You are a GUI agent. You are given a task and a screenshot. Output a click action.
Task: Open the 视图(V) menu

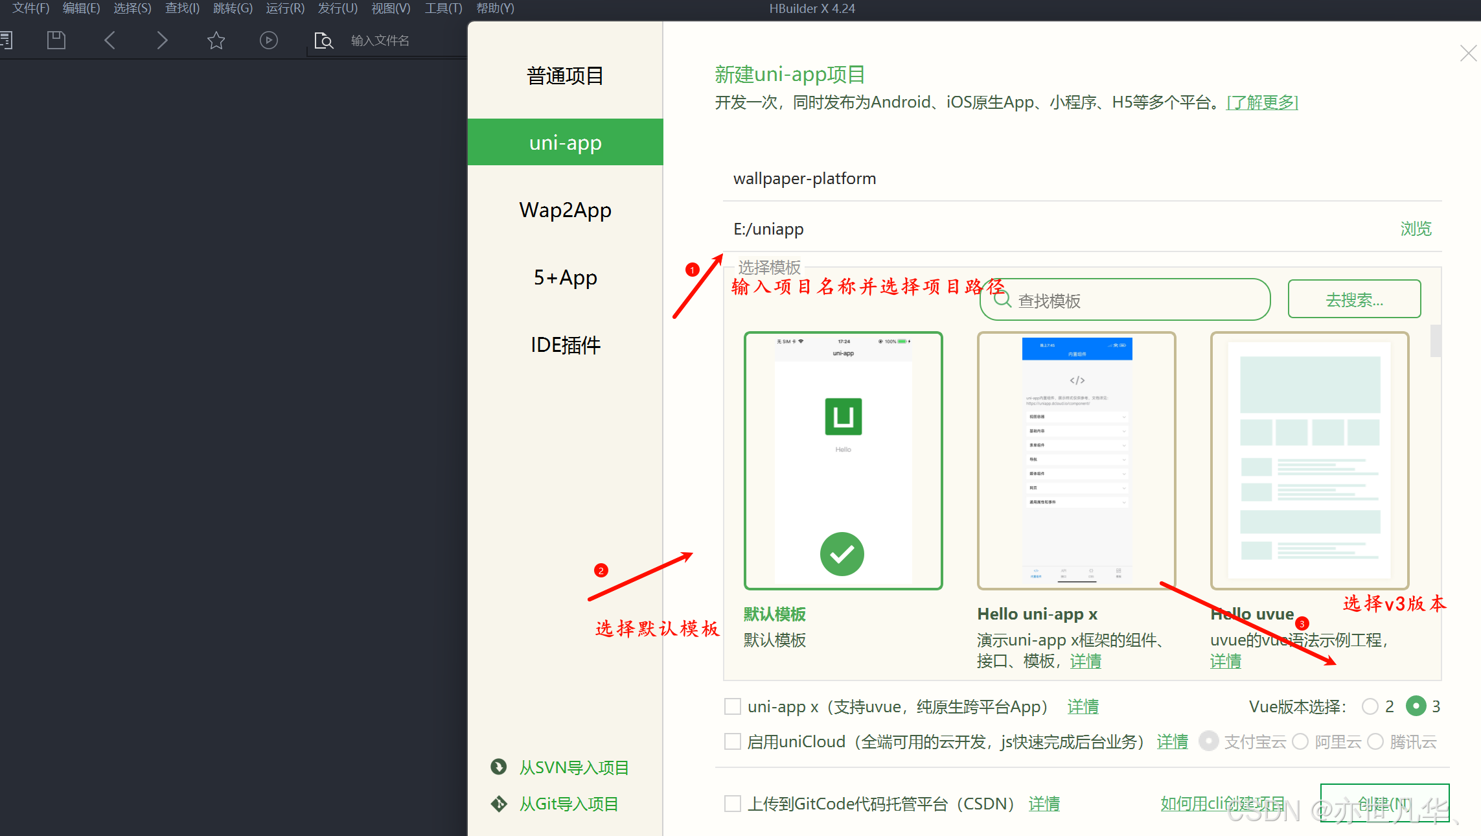391,8
